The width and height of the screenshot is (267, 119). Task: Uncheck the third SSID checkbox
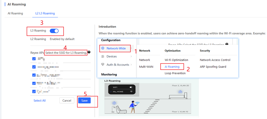pos(34,75)
